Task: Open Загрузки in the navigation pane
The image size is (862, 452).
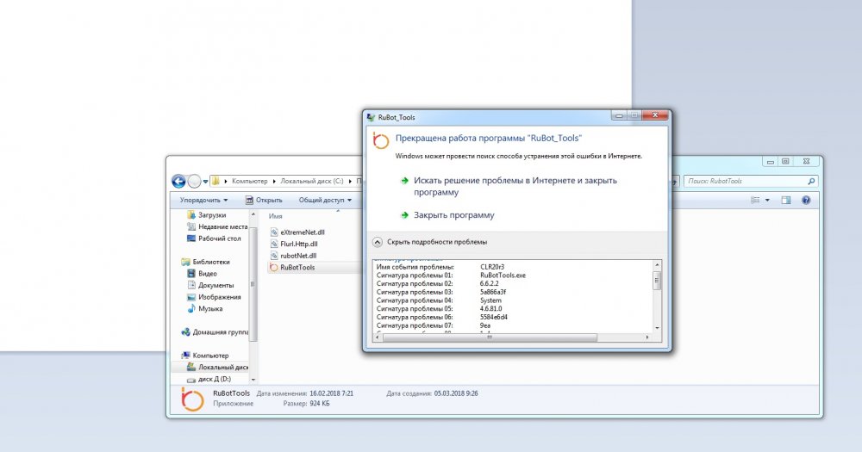Action: (x=212, y=215)
